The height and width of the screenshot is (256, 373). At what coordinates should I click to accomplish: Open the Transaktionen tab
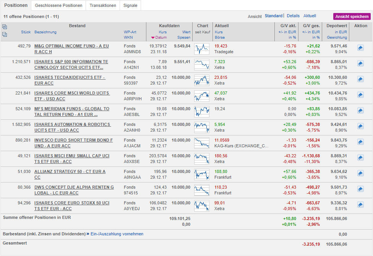(103, 6)
